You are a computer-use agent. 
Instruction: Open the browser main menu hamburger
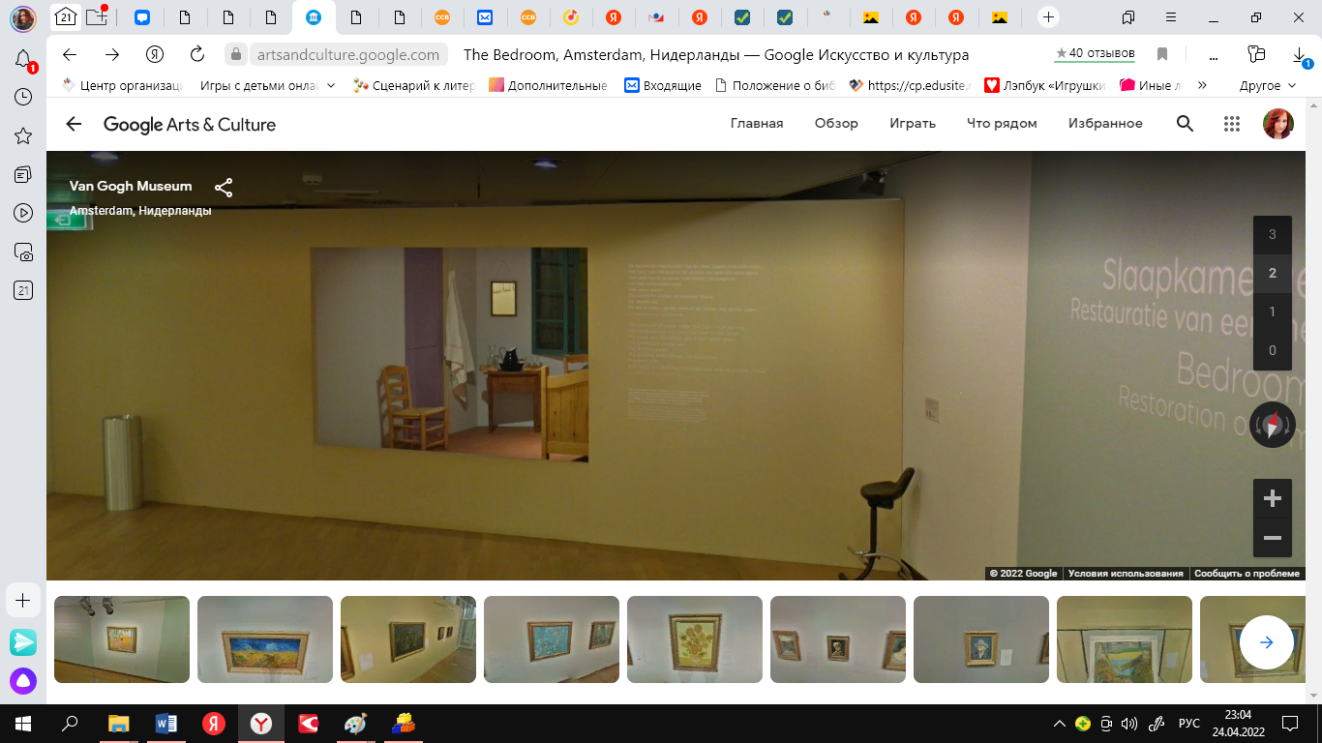coord(1172,17)
